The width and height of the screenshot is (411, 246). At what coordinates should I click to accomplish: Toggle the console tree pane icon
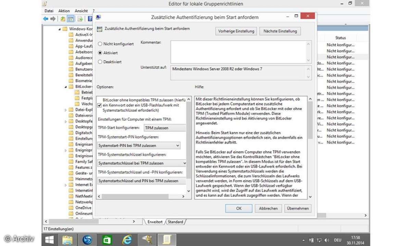coord(71,19)
